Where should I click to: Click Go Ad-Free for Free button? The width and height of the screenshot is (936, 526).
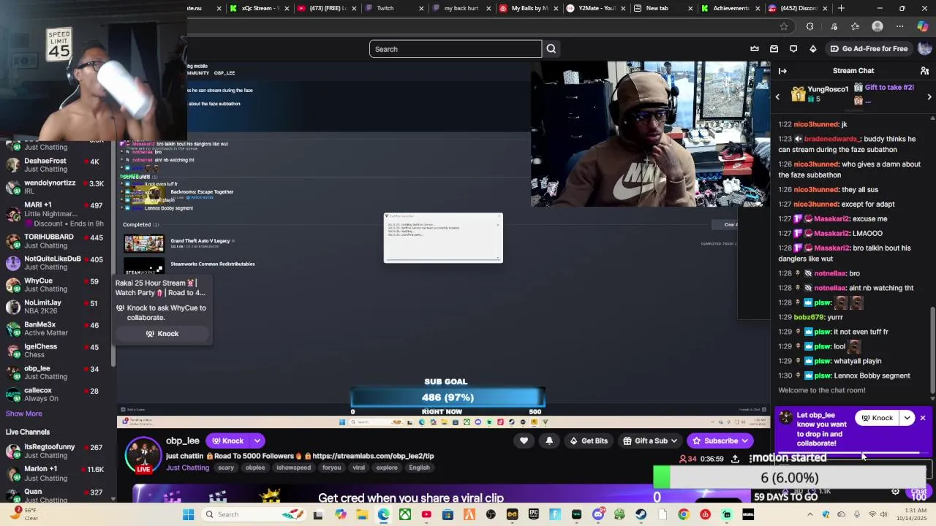pyautogui.click(x=869, y=49)
